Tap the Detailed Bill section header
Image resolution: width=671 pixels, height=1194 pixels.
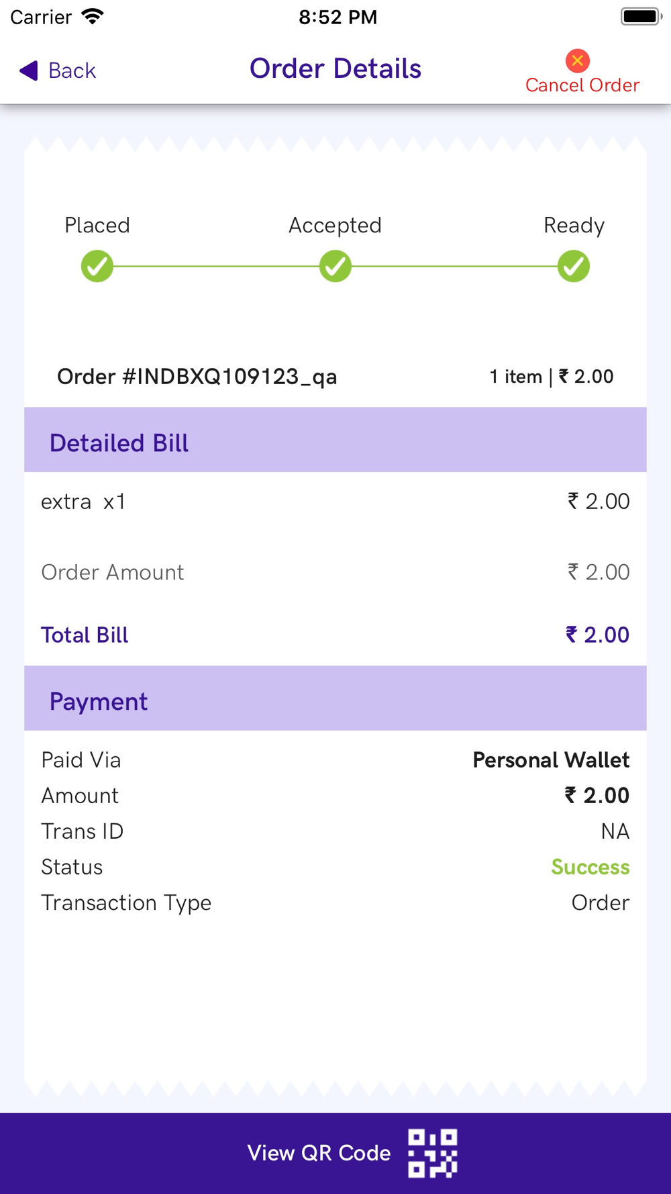[x=119, y=443]
